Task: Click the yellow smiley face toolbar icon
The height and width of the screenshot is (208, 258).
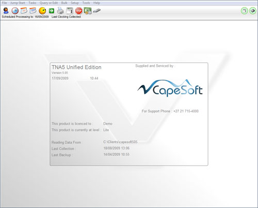Action: pos(42,11)
